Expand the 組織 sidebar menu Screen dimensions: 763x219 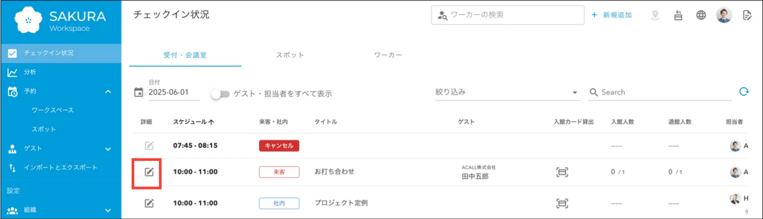(x=108, y=210)
